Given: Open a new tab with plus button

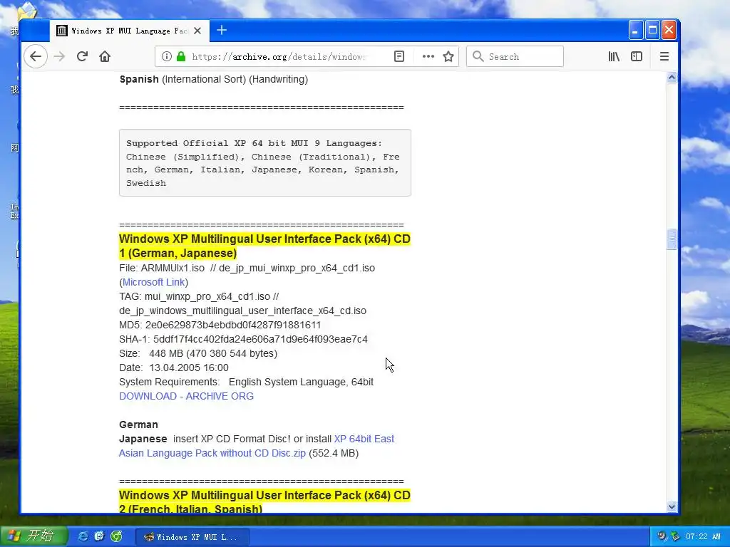Looking at the screenshot, I should click(x=222, y=30).
